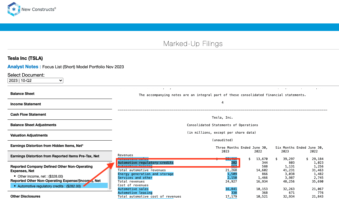Click the New Constructs hexagon logo
339x199 pixels.
click(14, 9)
